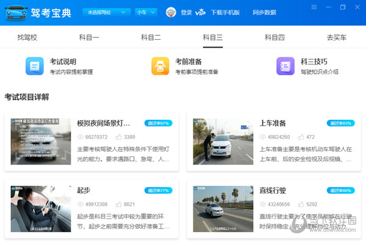
Task: Click pass rate badge on 上车准备 card
Action: pyautogui.click(x=340, y=123)
